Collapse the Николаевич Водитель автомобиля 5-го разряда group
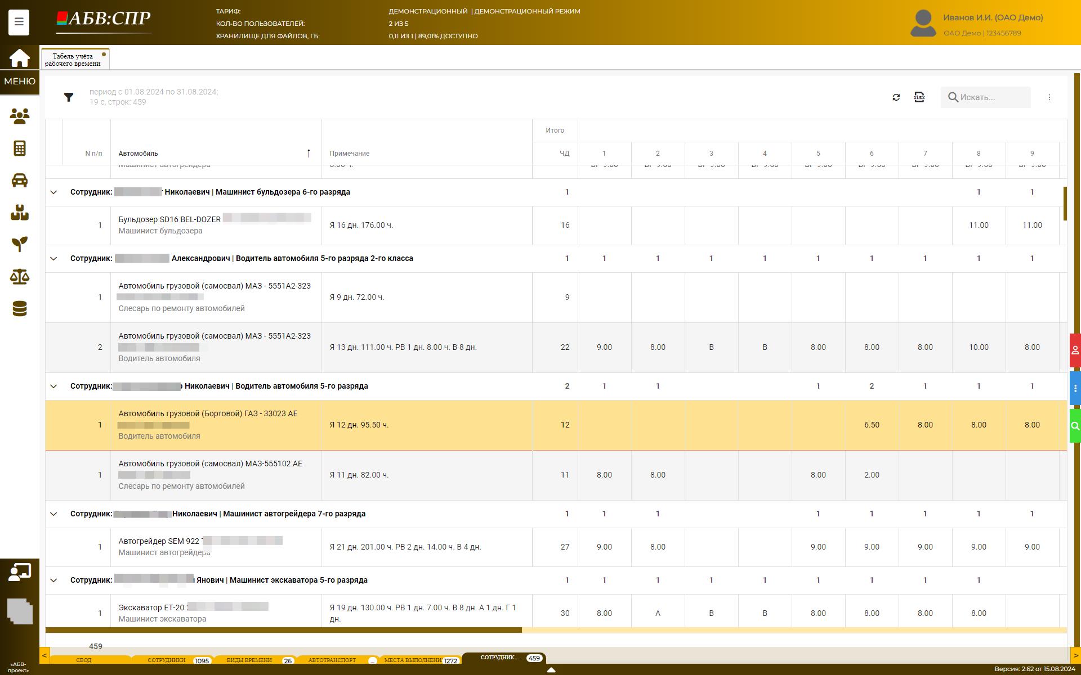This screenshot has height=675, width=1081. click(53, 386)
